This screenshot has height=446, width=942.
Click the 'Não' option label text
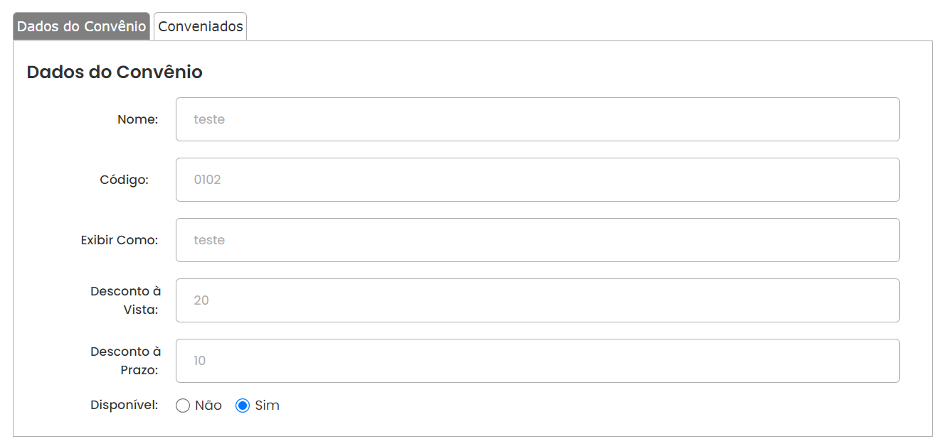click(208, 406)
